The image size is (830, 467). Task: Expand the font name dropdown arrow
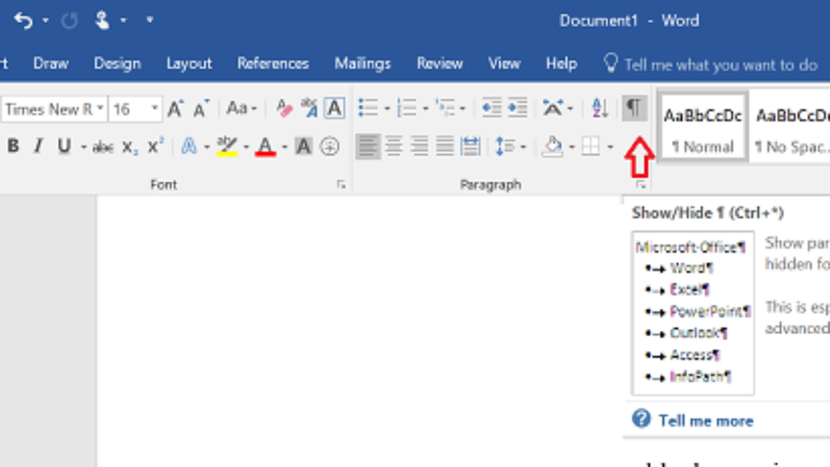pyautogui.click(x=100, y=109)
